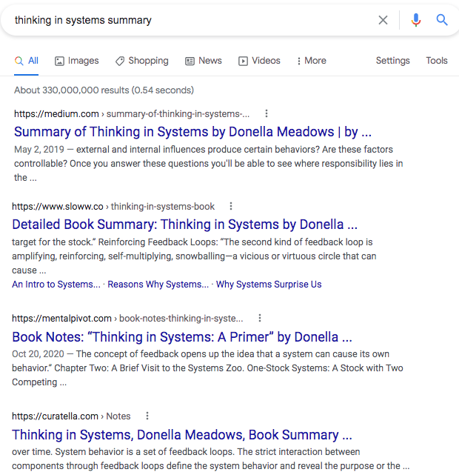Viewport: 459px width, 475px height.
Task: Click the blue magnifying glass search icon
Action: [x=442, y=20]
